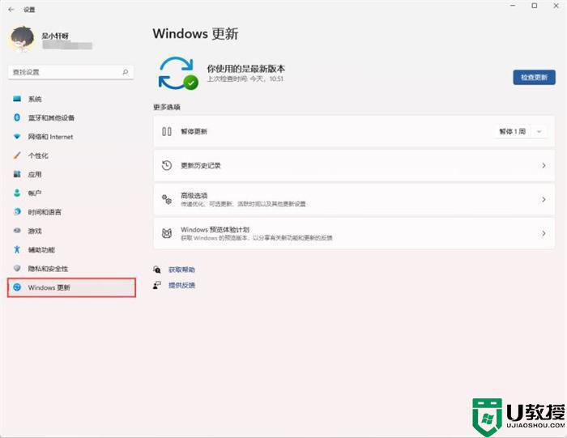Click the 个性化 paintbrush icon

tap(17, 155)
